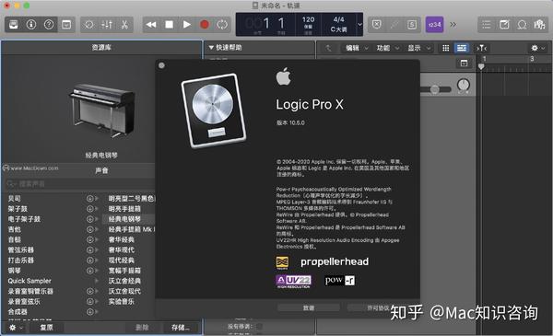Start playback with the Play button
This screenshot has height=336, width=553.
point(187,24)
